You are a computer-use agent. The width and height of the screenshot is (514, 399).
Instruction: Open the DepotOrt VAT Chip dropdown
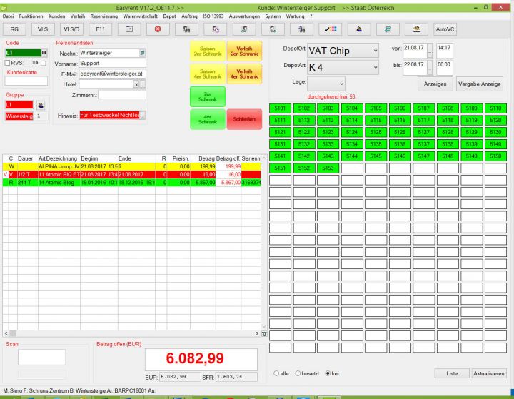click(x=343, y=51)
